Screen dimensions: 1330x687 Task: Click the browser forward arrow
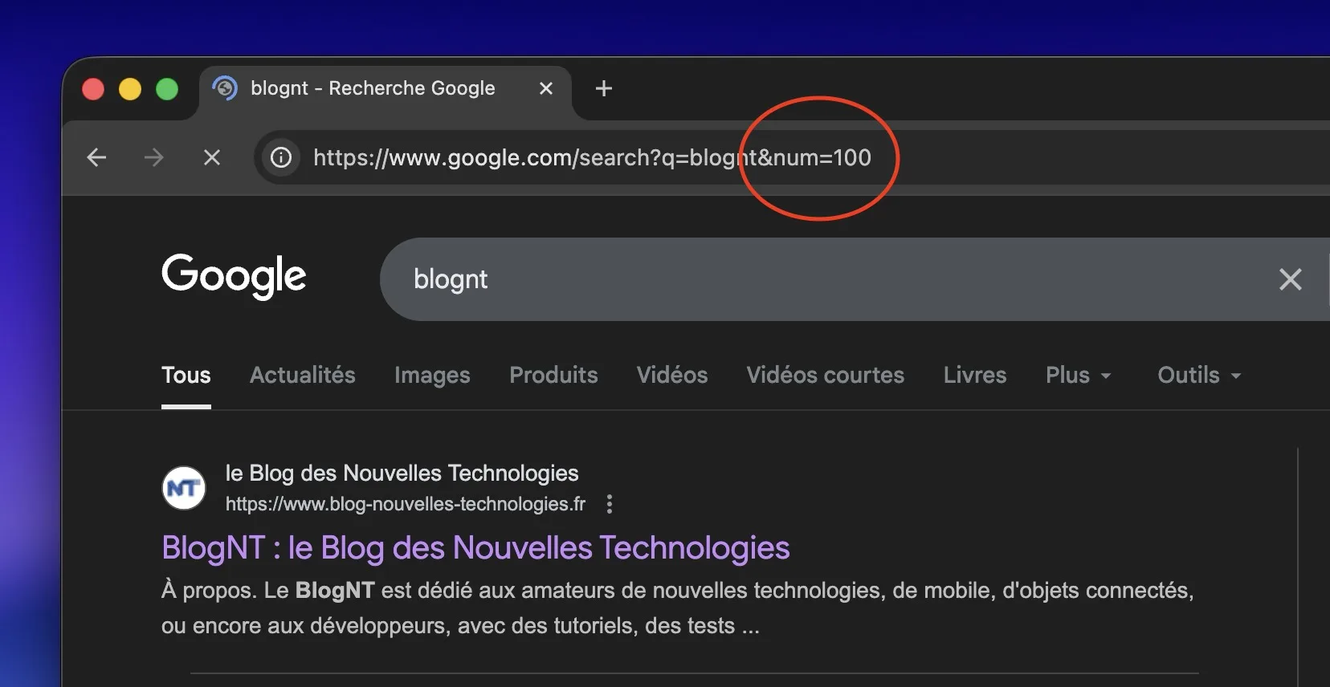click(153, 157)
